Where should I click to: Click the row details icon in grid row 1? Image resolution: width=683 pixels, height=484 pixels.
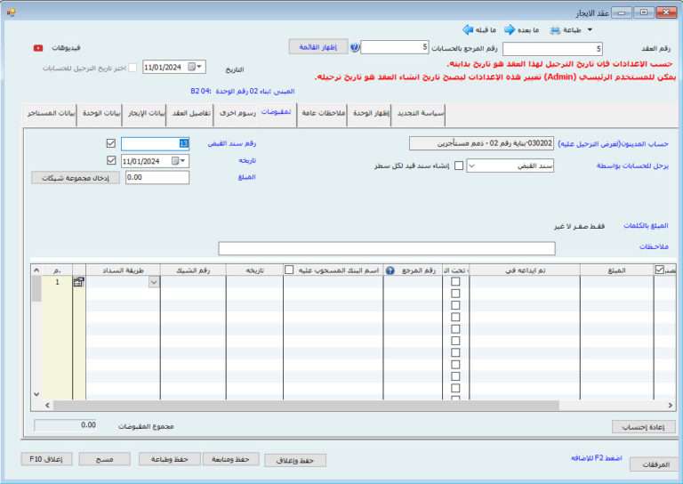coord(78,282)
